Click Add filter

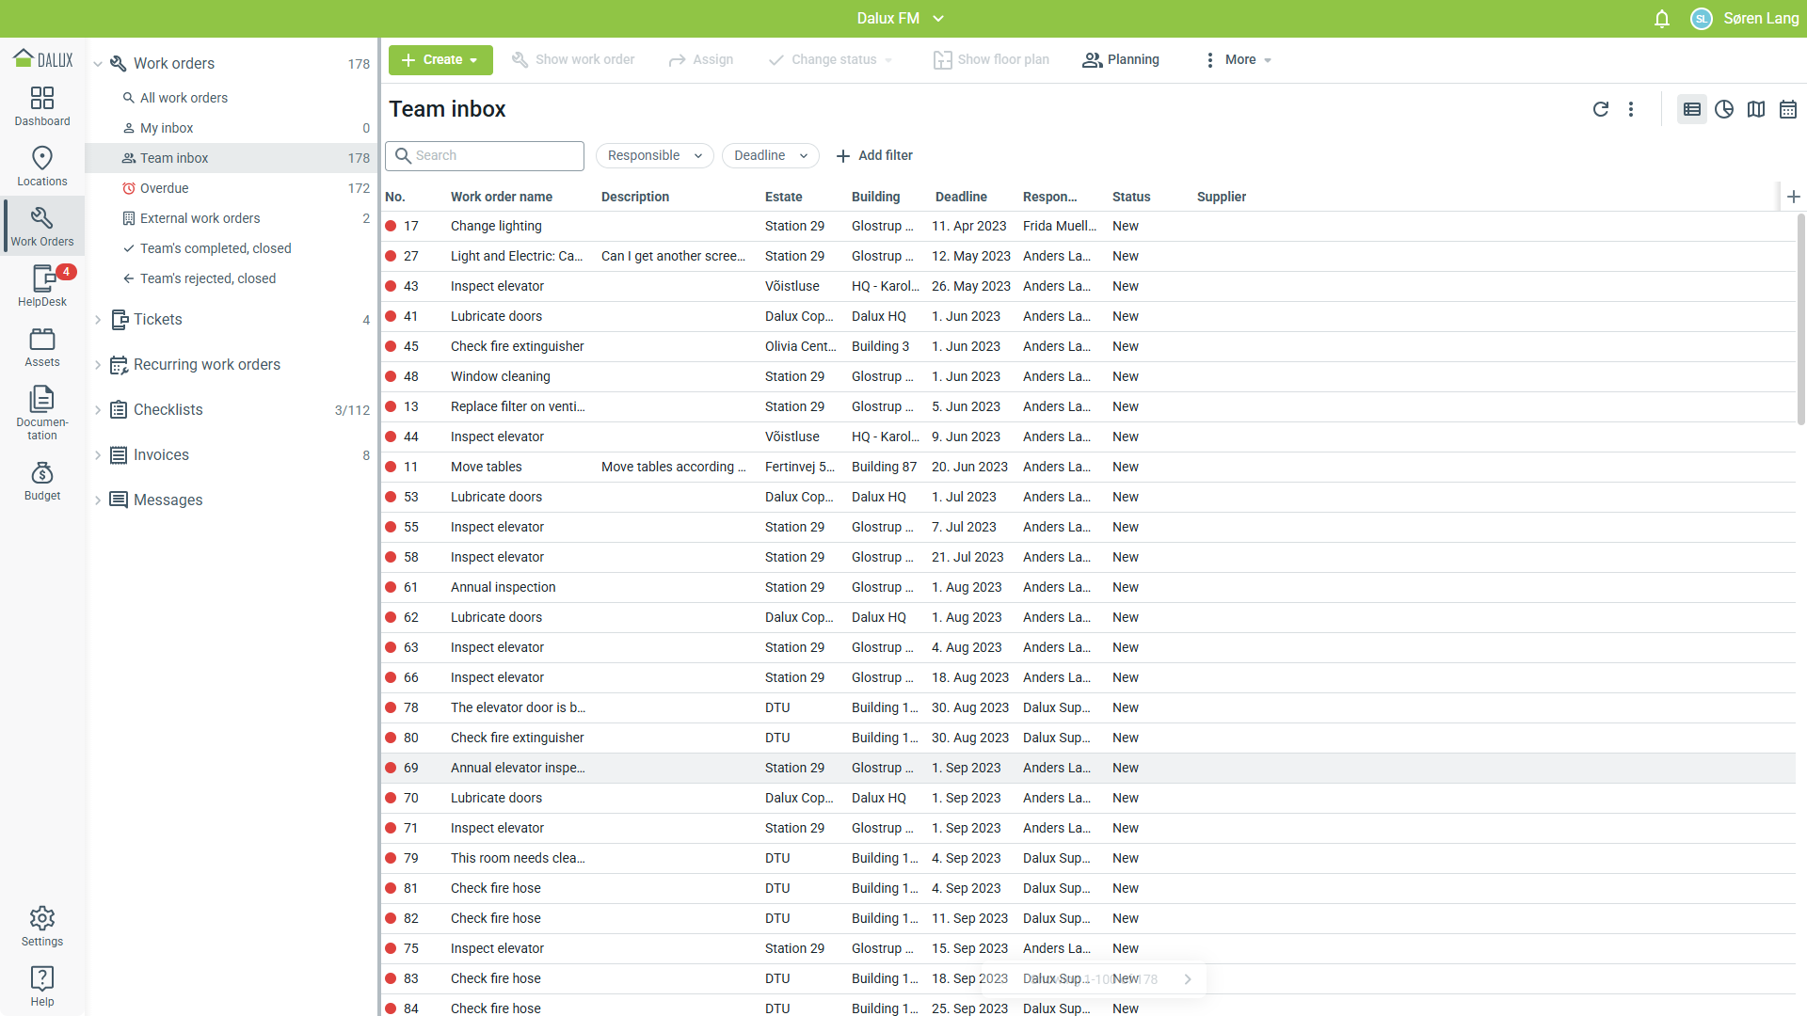point(874,155)
